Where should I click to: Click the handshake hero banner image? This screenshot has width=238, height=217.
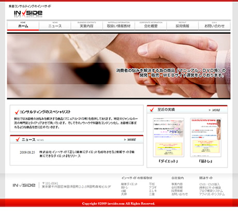point(118,66)
